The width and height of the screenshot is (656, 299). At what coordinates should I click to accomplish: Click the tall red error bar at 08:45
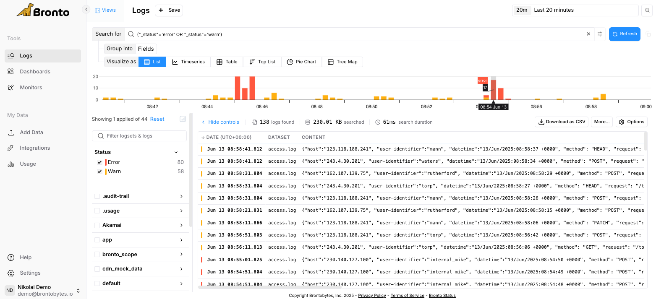(238, 88)
